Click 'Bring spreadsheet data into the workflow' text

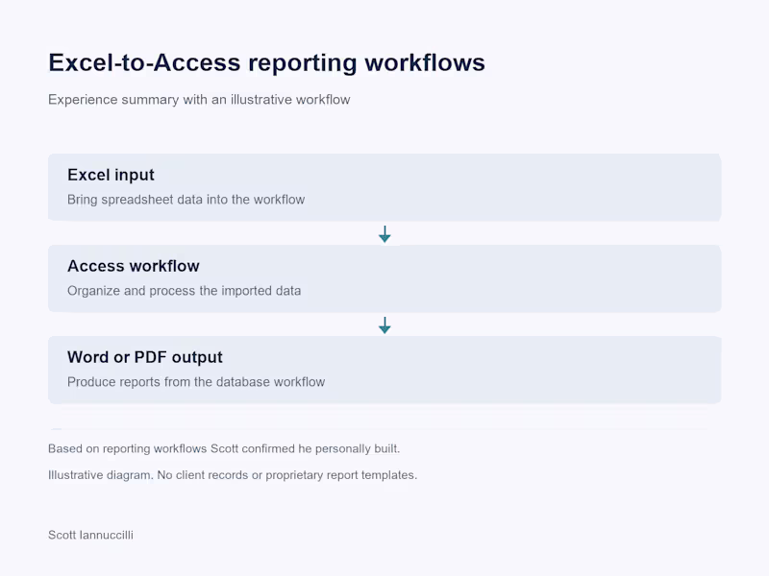pyautogui.click(x=186, y=200)
